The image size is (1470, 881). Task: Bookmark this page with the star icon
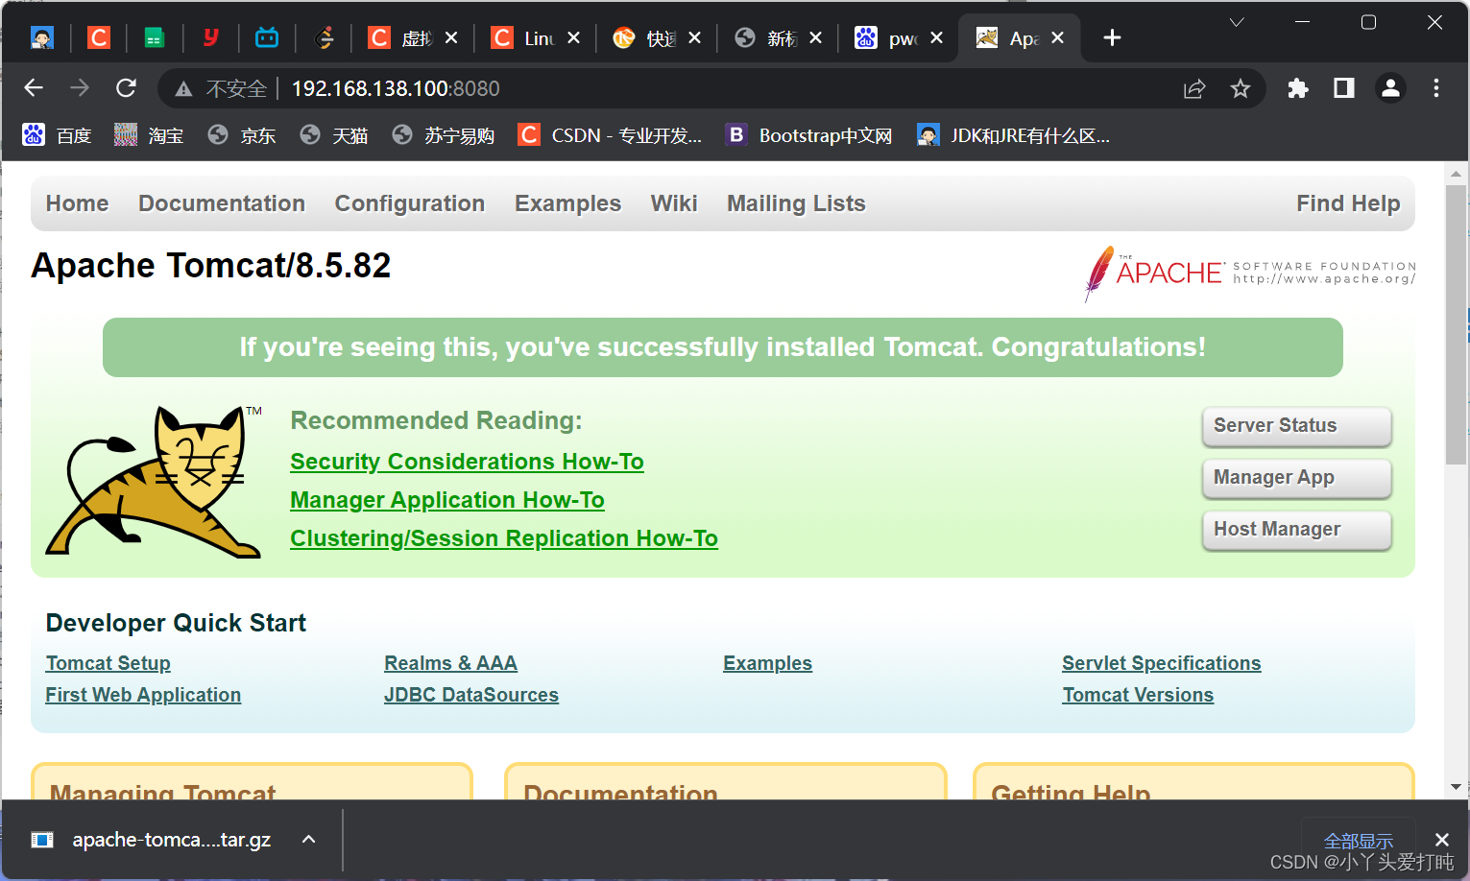tap(1241, 89)
